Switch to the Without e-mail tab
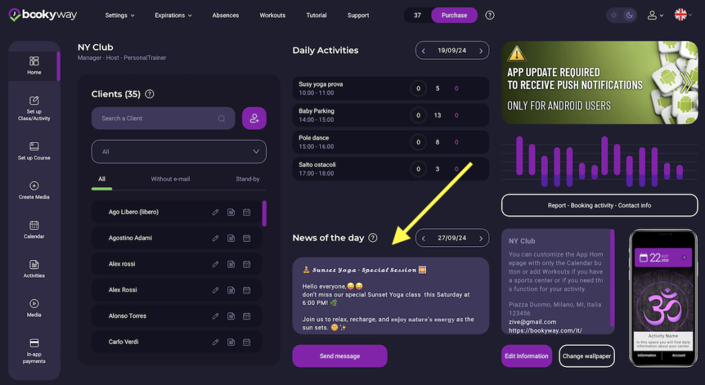The image size is (705, 385). [x=170, y=179]
